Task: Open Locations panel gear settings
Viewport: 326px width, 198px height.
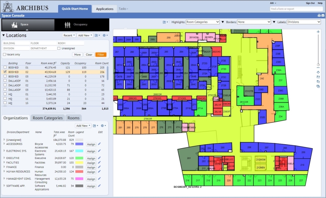Action: point(105,36)
